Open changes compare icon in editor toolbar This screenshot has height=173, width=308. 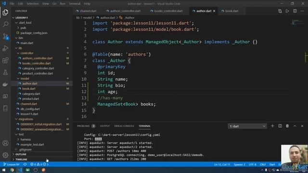click(x=280, y=11)
